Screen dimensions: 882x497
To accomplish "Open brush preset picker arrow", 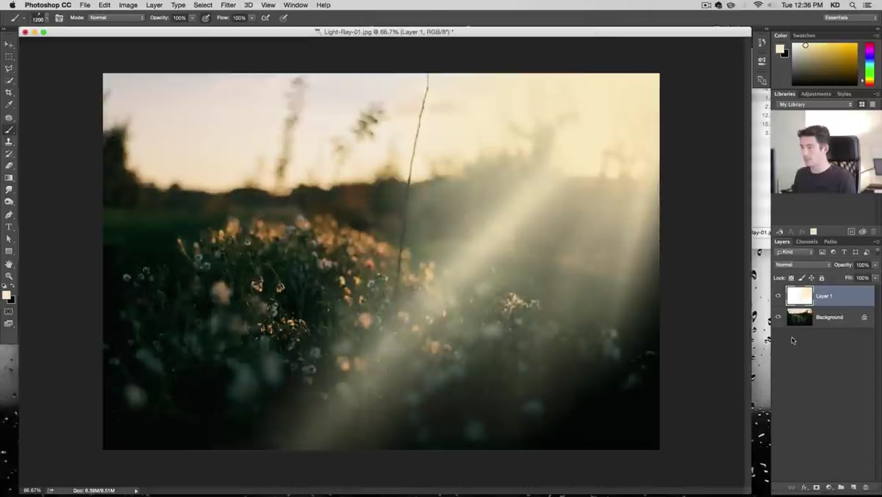I will click(x=48, y=18).
